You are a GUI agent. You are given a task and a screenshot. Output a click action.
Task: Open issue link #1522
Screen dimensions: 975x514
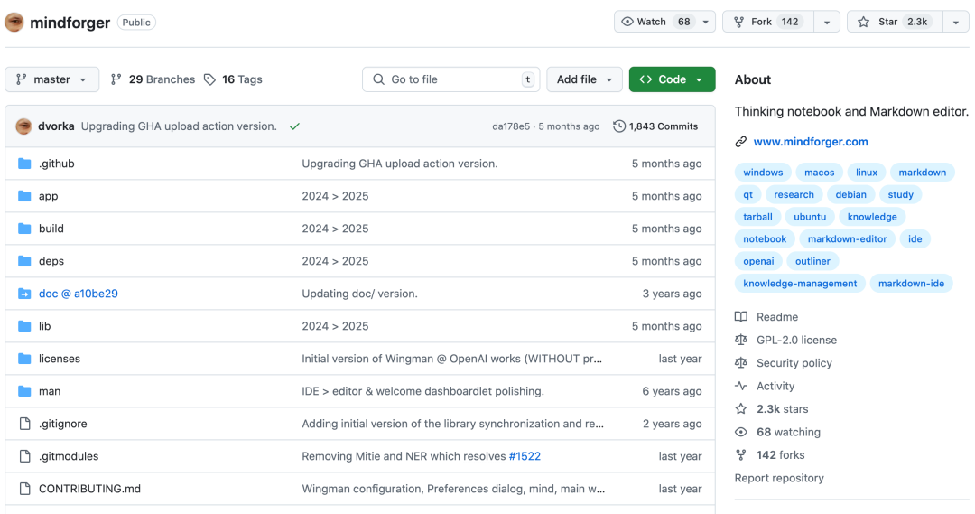click(525, 456)
